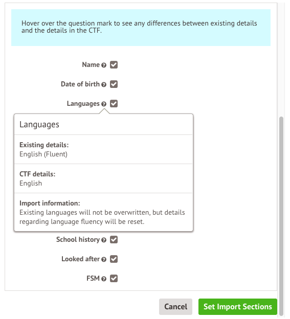
Task: Untick the Name checkbox
Action: [x=114, y=65]
